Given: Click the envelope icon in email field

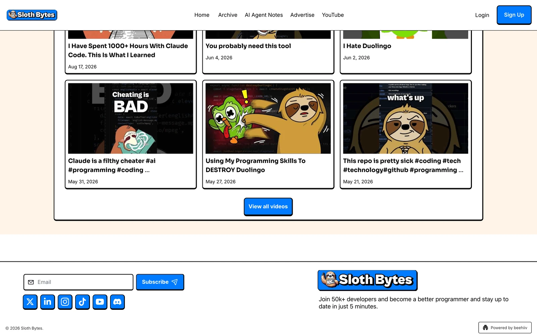Looking at the screenshot, I should [31, 282].
